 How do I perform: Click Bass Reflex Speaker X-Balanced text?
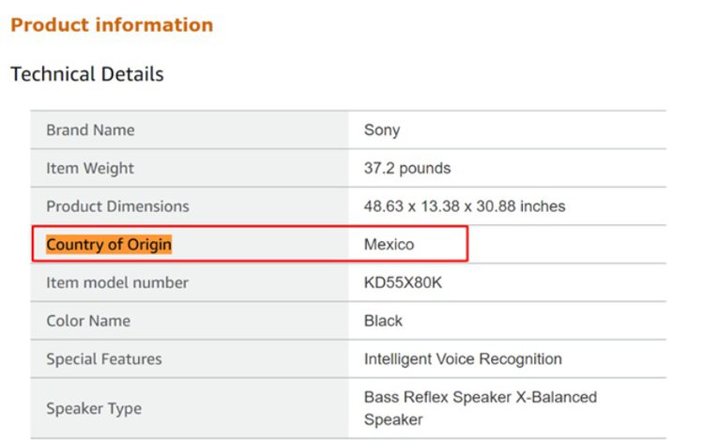[x=481, y=397]
